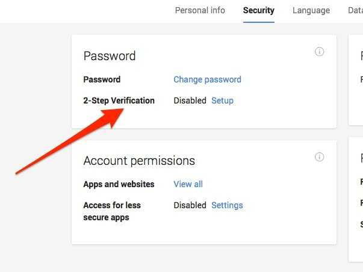Click the Access for less secure apps label
Viewport: 363px width, 272px height.
point(112,211)
